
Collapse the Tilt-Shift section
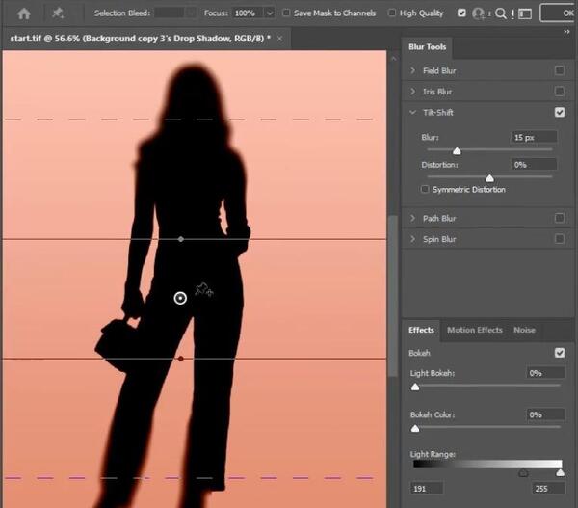[x=412, y=112]
